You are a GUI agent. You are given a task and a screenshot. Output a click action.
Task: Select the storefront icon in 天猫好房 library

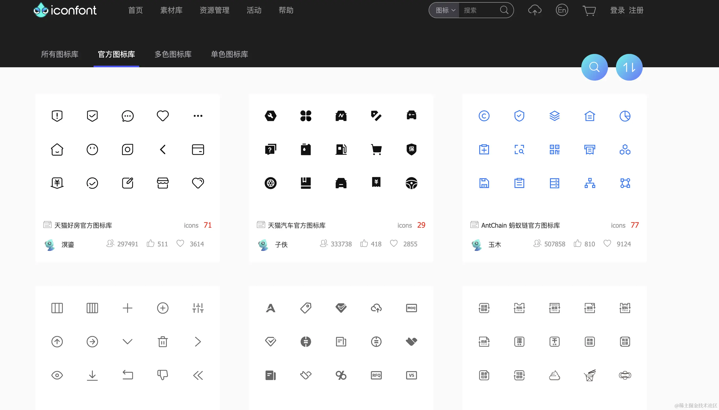[x=163, y=183]
